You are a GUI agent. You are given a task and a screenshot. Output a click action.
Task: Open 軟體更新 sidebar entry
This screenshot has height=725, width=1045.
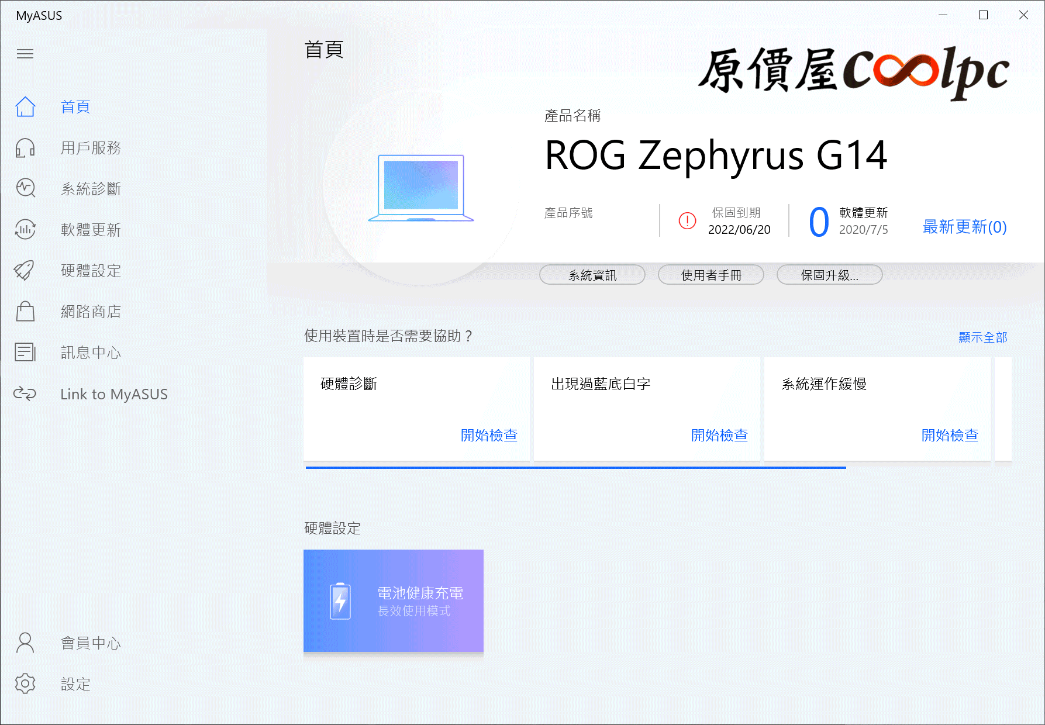tap(91, 229)
